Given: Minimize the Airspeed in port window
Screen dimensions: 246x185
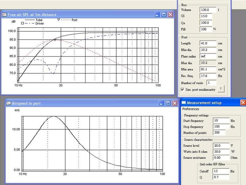Looking at the screenshot, I should pyautogui.click(x=161, y=103).
